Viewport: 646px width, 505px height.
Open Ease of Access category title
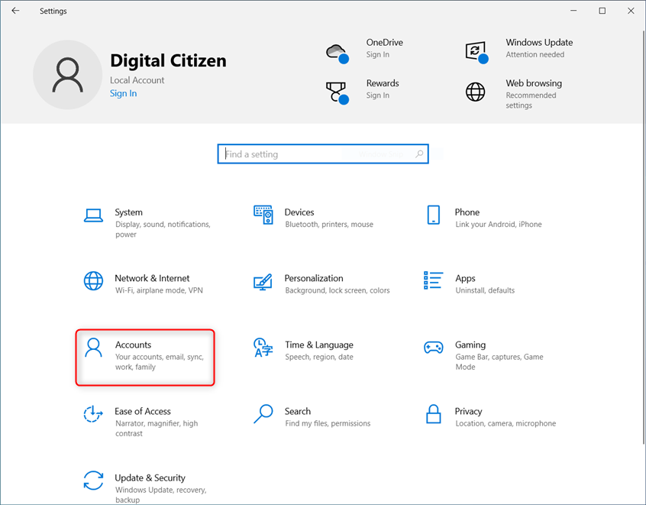tap(143, 412)
